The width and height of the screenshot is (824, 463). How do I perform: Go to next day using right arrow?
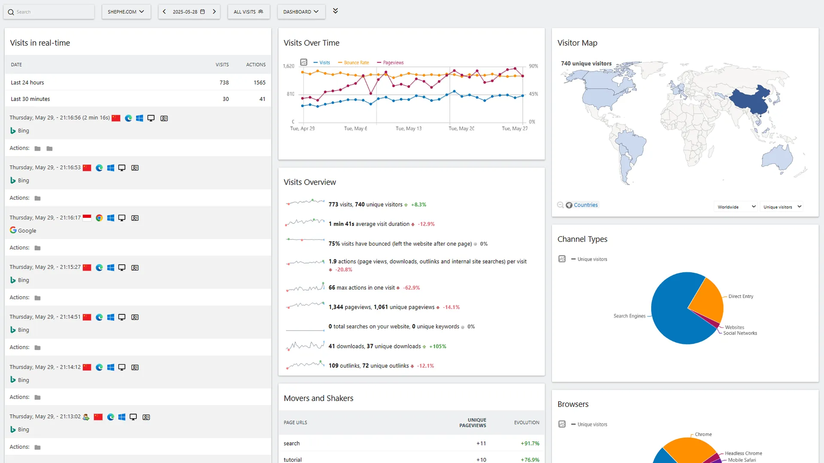tap(214, 12)
